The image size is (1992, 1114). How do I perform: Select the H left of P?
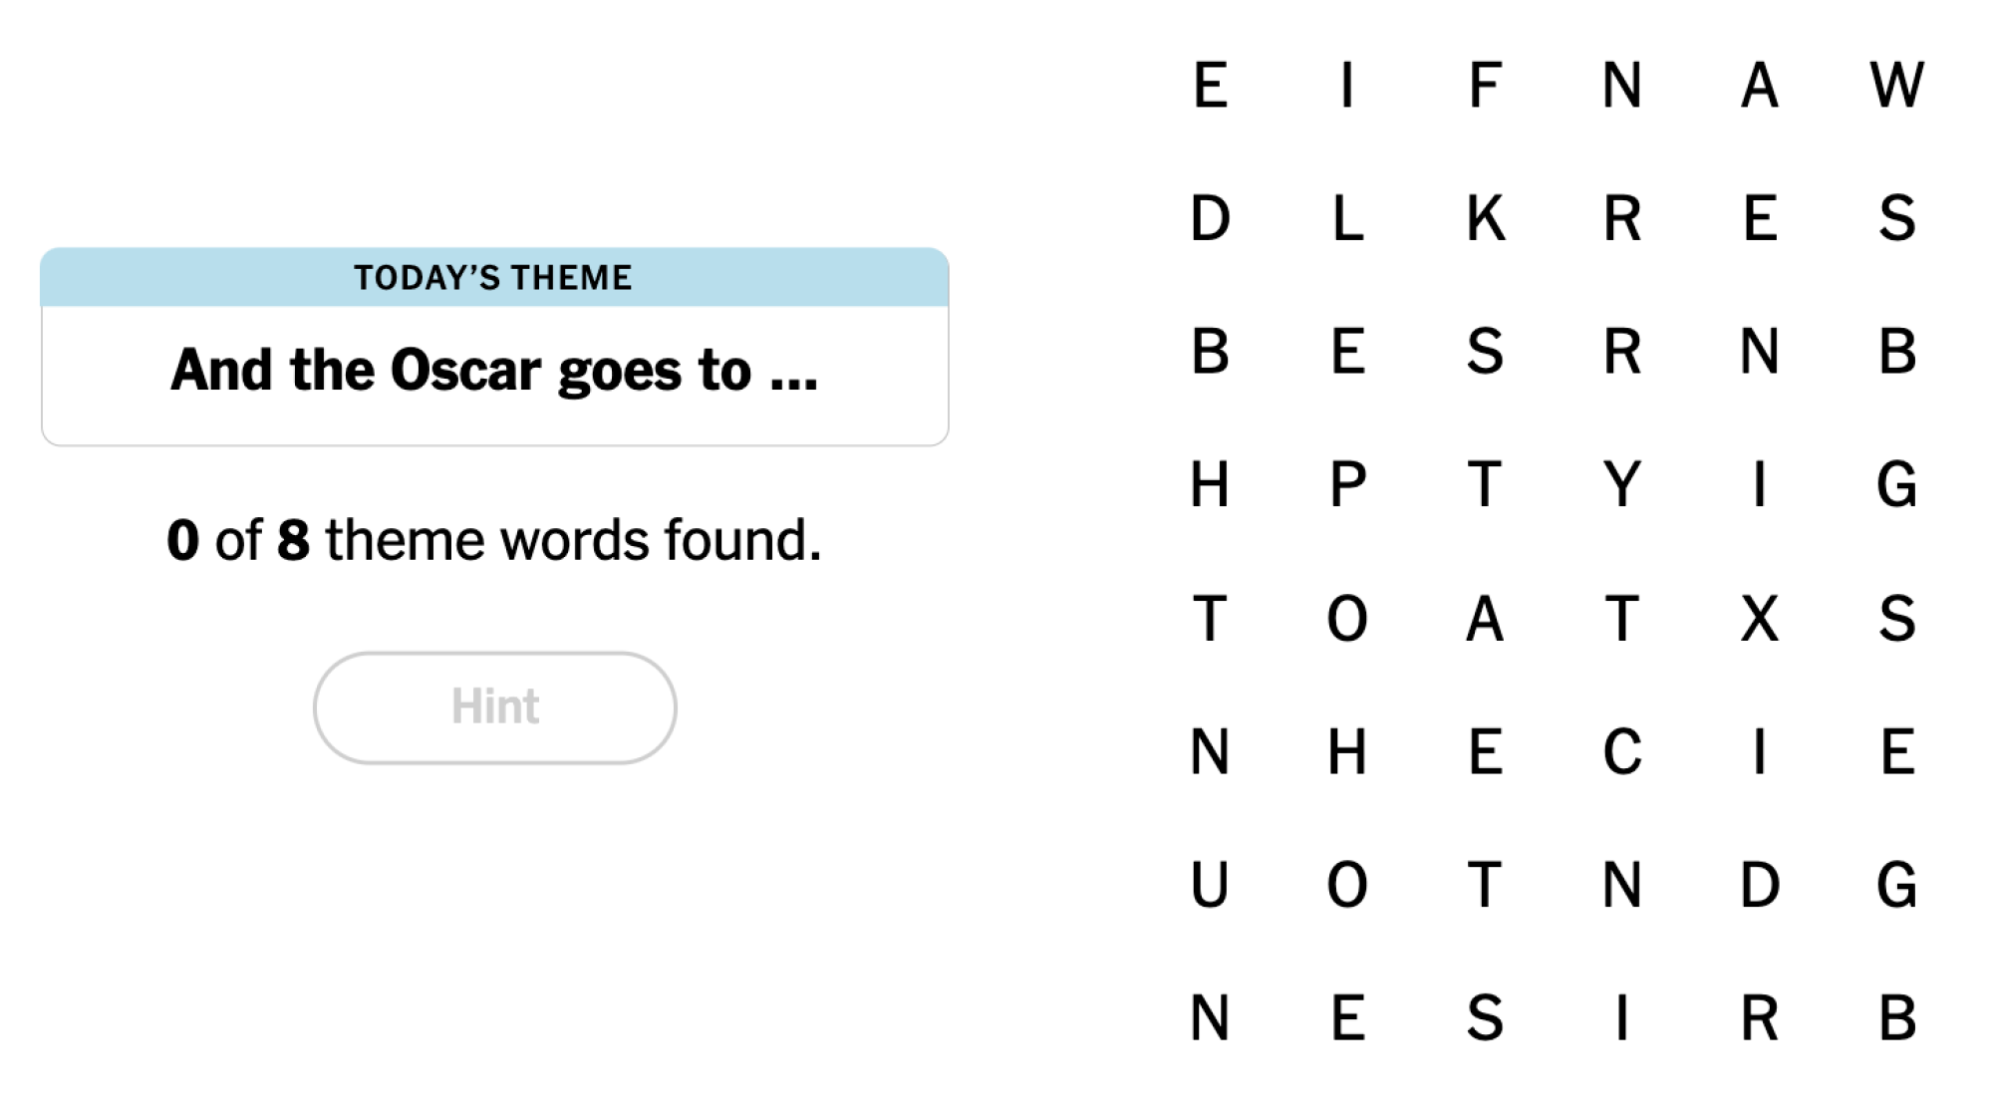[x=1210, y=484]
